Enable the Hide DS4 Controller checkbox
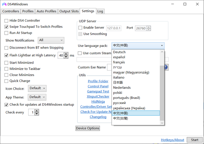This screenshot has height=144, width=204. pyautogui.click(x=6, y=21)
